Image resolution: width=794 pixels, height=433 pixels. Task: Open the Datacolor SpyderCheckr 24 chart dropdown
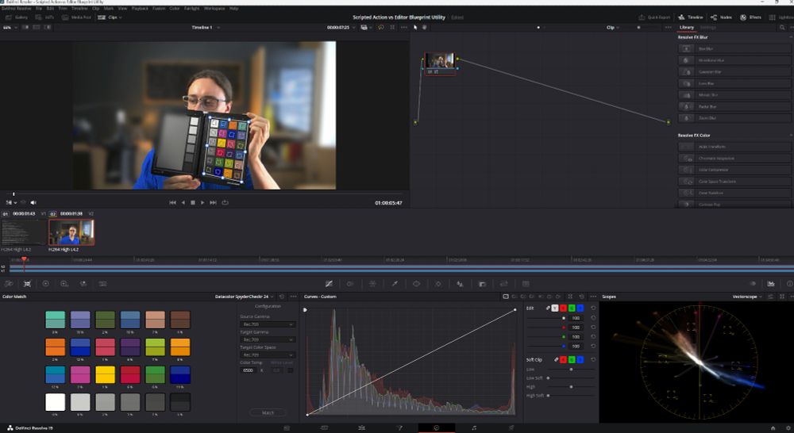244,297
